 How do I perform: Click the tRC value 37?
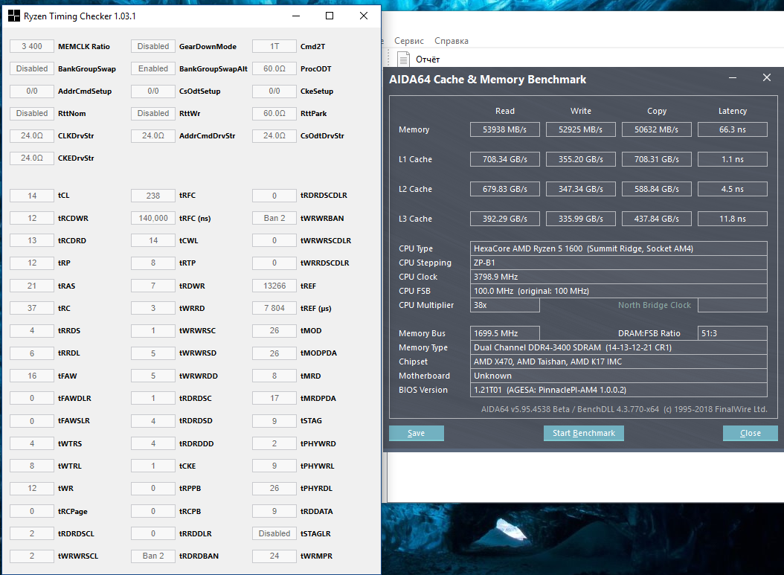[32, 308]
